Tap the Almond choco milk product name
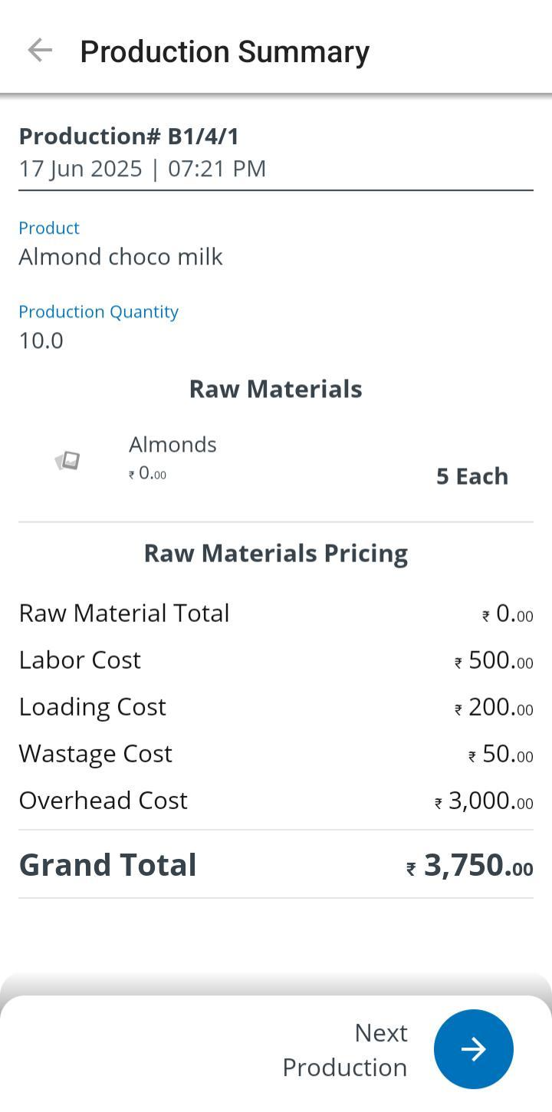Image resolution: width=552 pixels, height=1112 pixels. 120,257
